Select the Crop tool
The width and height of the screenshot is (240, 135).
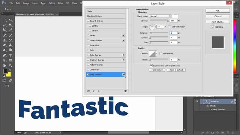coord(4,30)
